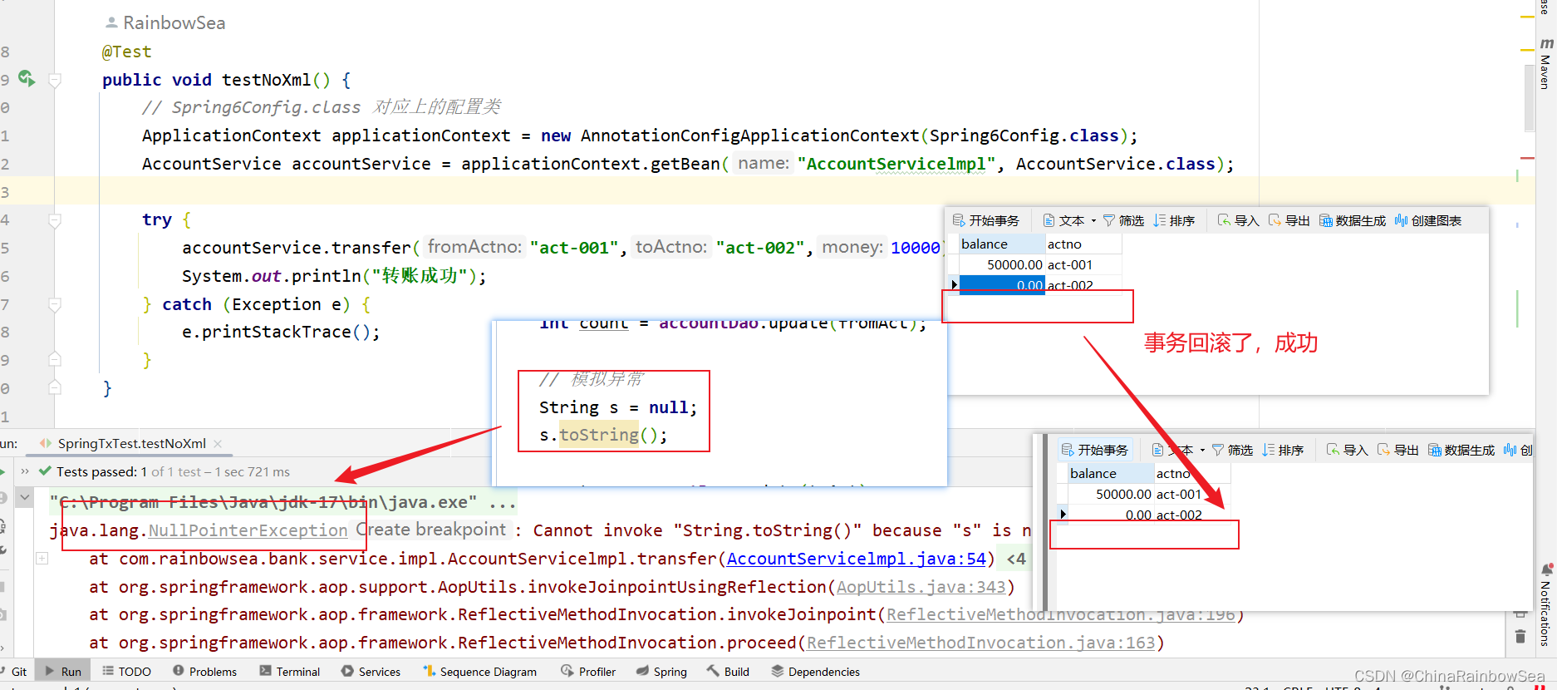Click the run test gutter icon beside testNoXml
1557x690 pixels.
click(27, 78)
